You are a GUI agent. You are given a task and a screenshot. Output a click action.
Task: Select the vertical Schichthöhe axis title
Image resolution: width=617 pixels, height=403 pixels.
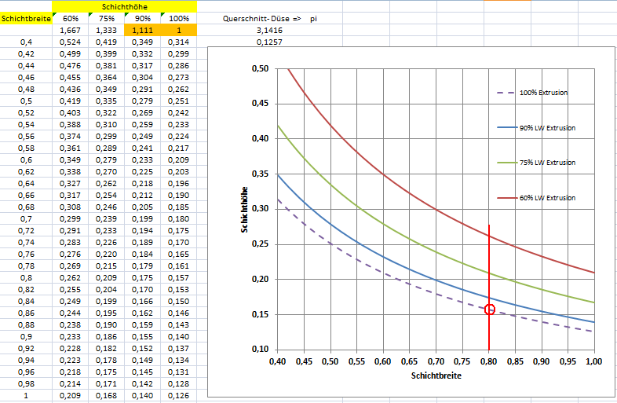[245, 209]
